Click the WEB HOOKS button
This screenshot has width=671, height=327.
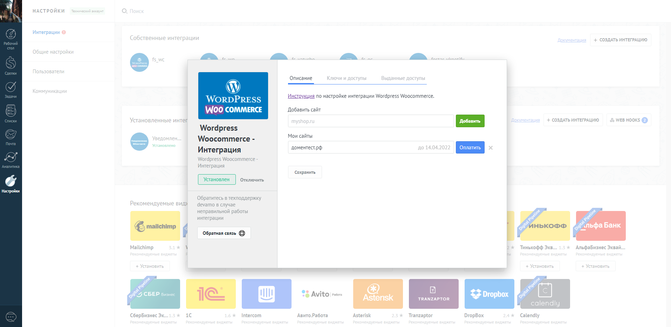[628, 120]
